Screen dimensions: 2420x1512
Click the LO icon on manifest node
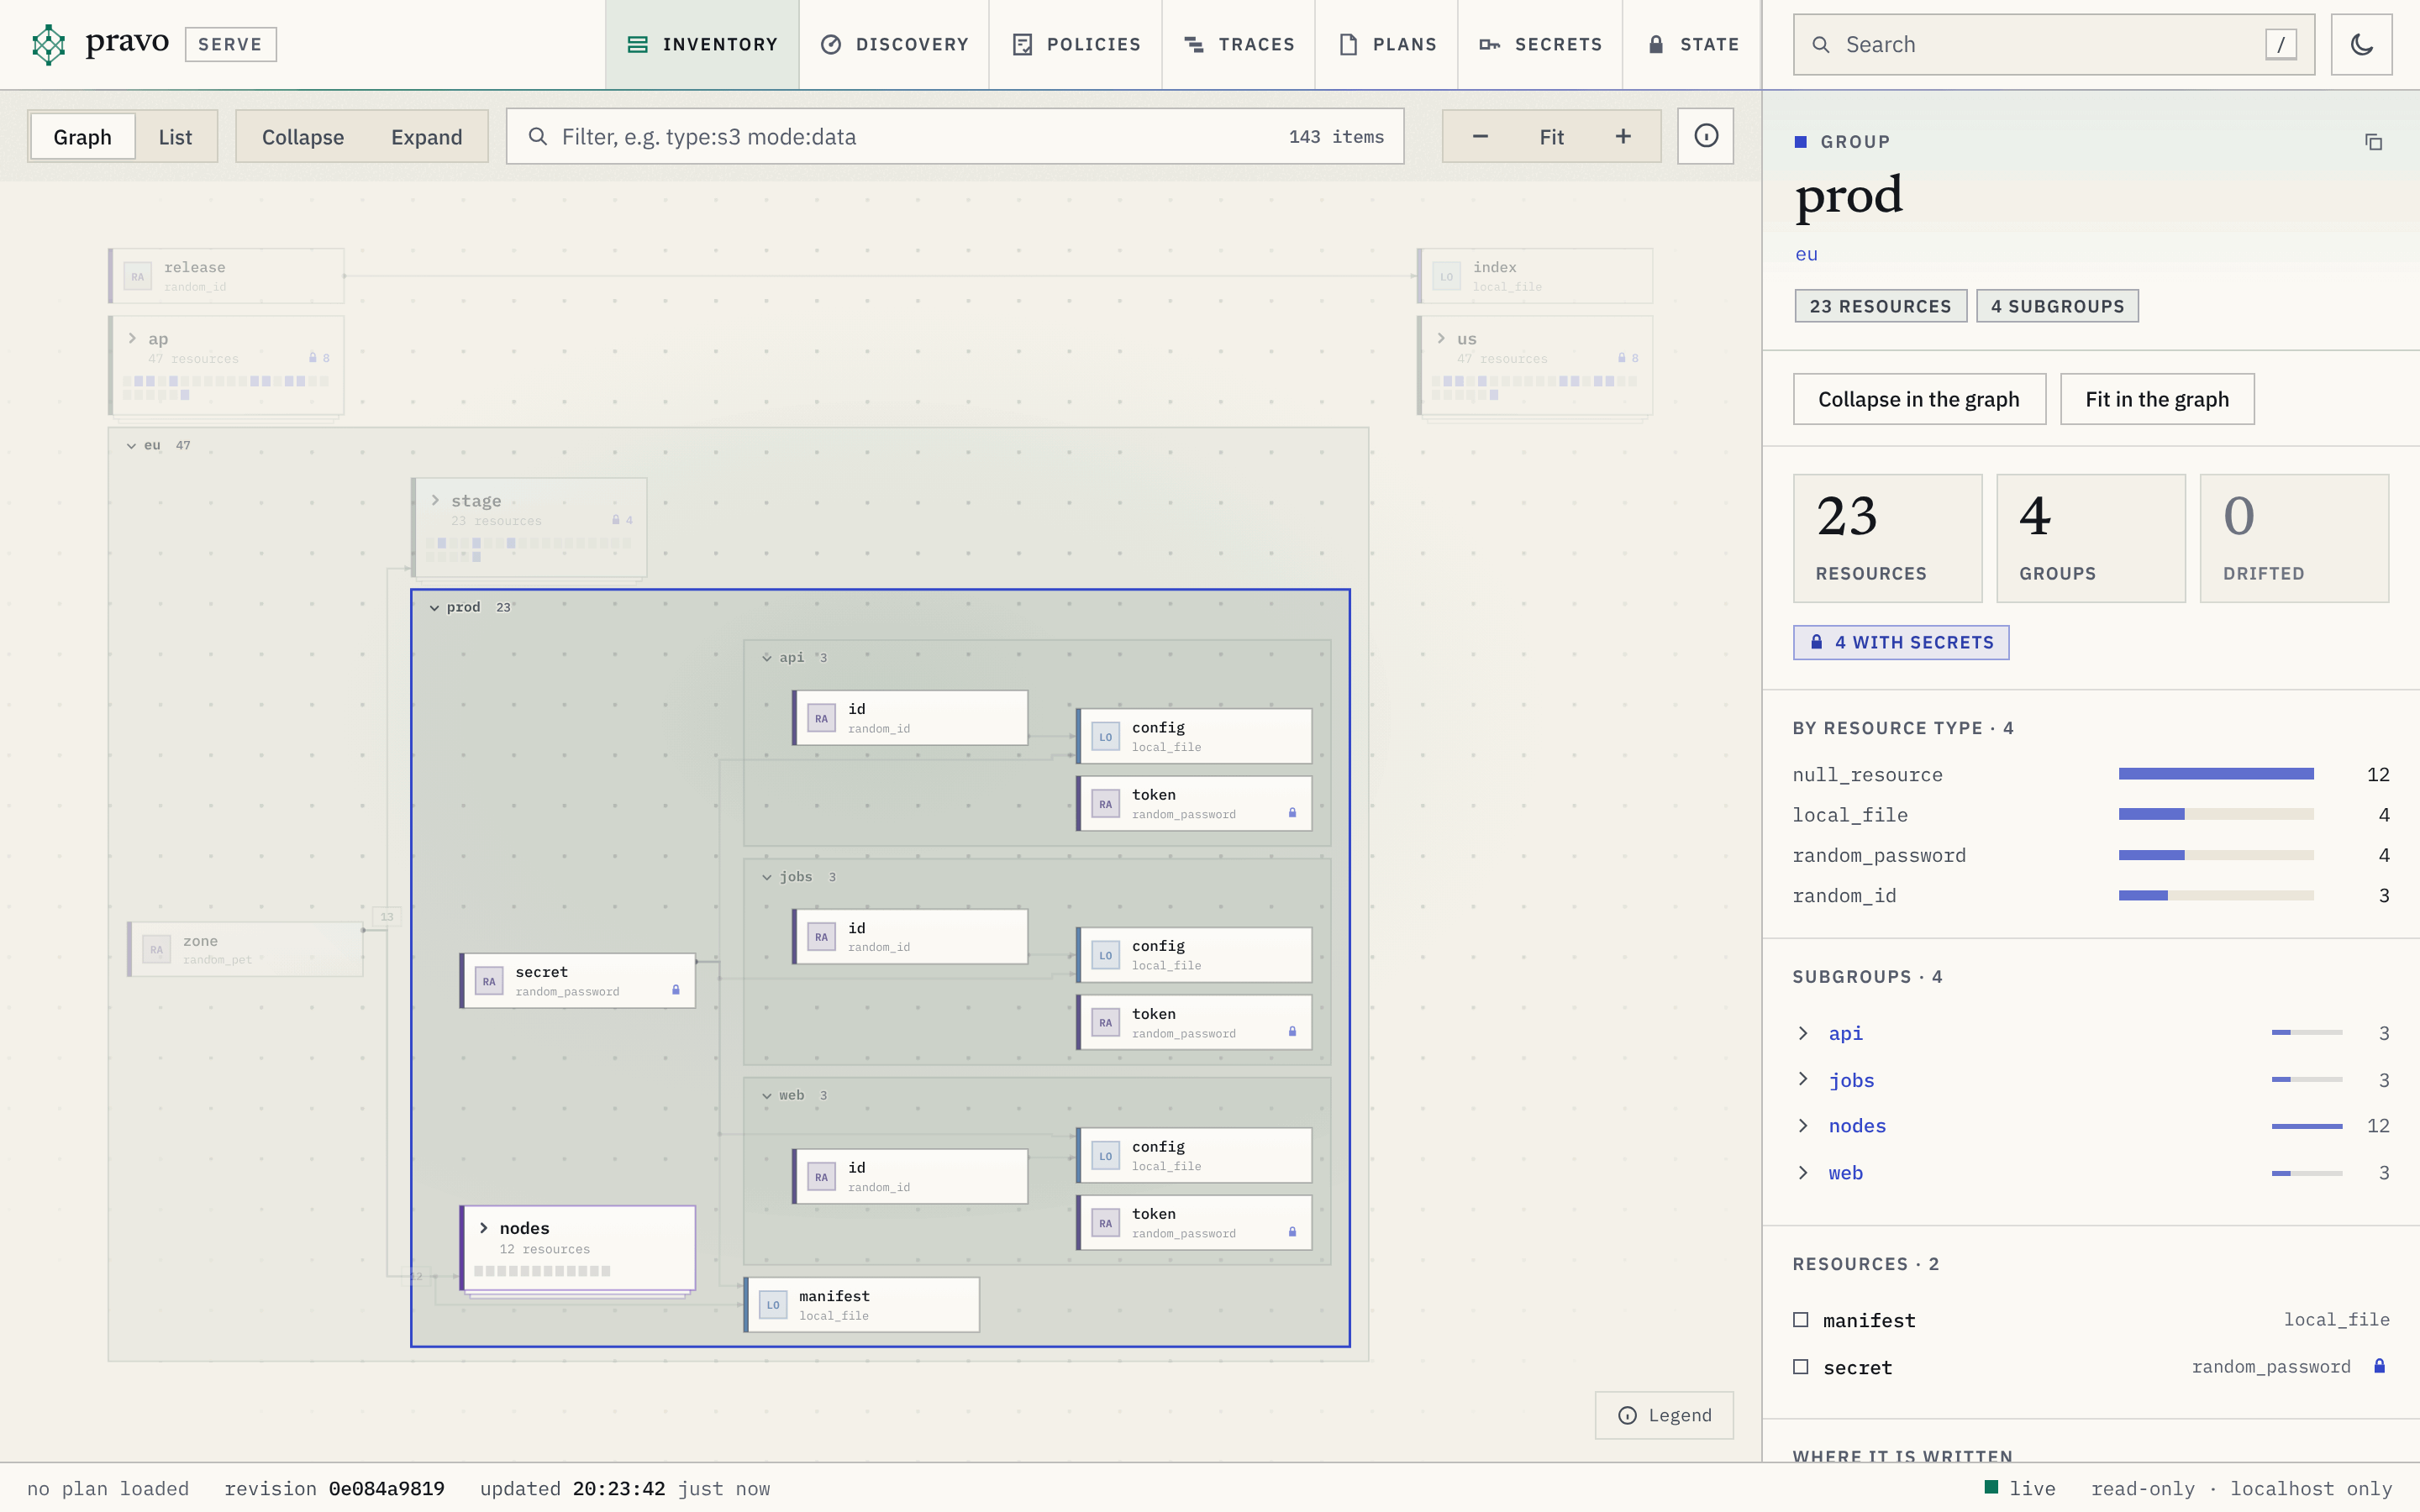tap(773, 1304)
